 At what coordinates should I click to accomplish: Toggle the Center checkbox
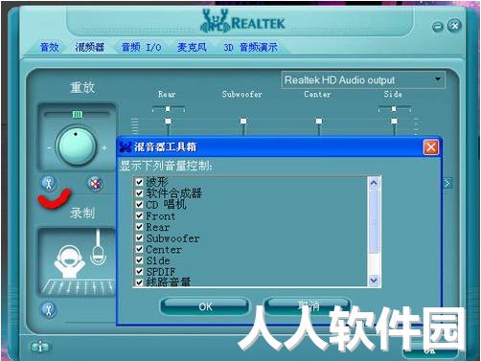click(x=139, y=249)
